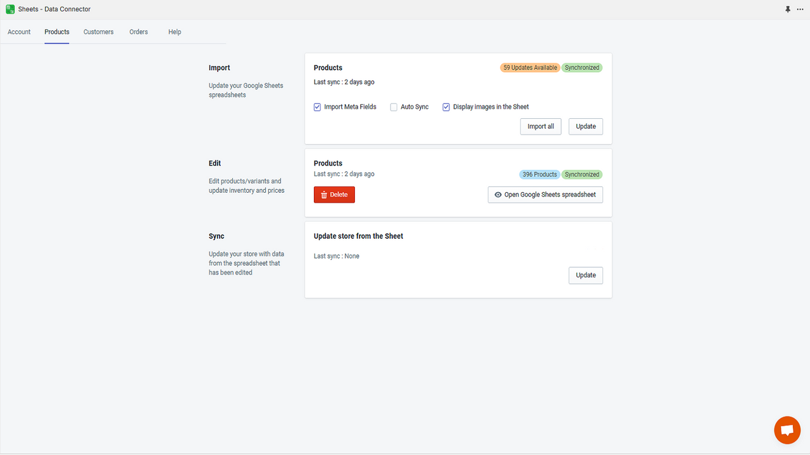
Task: Select the Products tab
Action: point(57,32)
